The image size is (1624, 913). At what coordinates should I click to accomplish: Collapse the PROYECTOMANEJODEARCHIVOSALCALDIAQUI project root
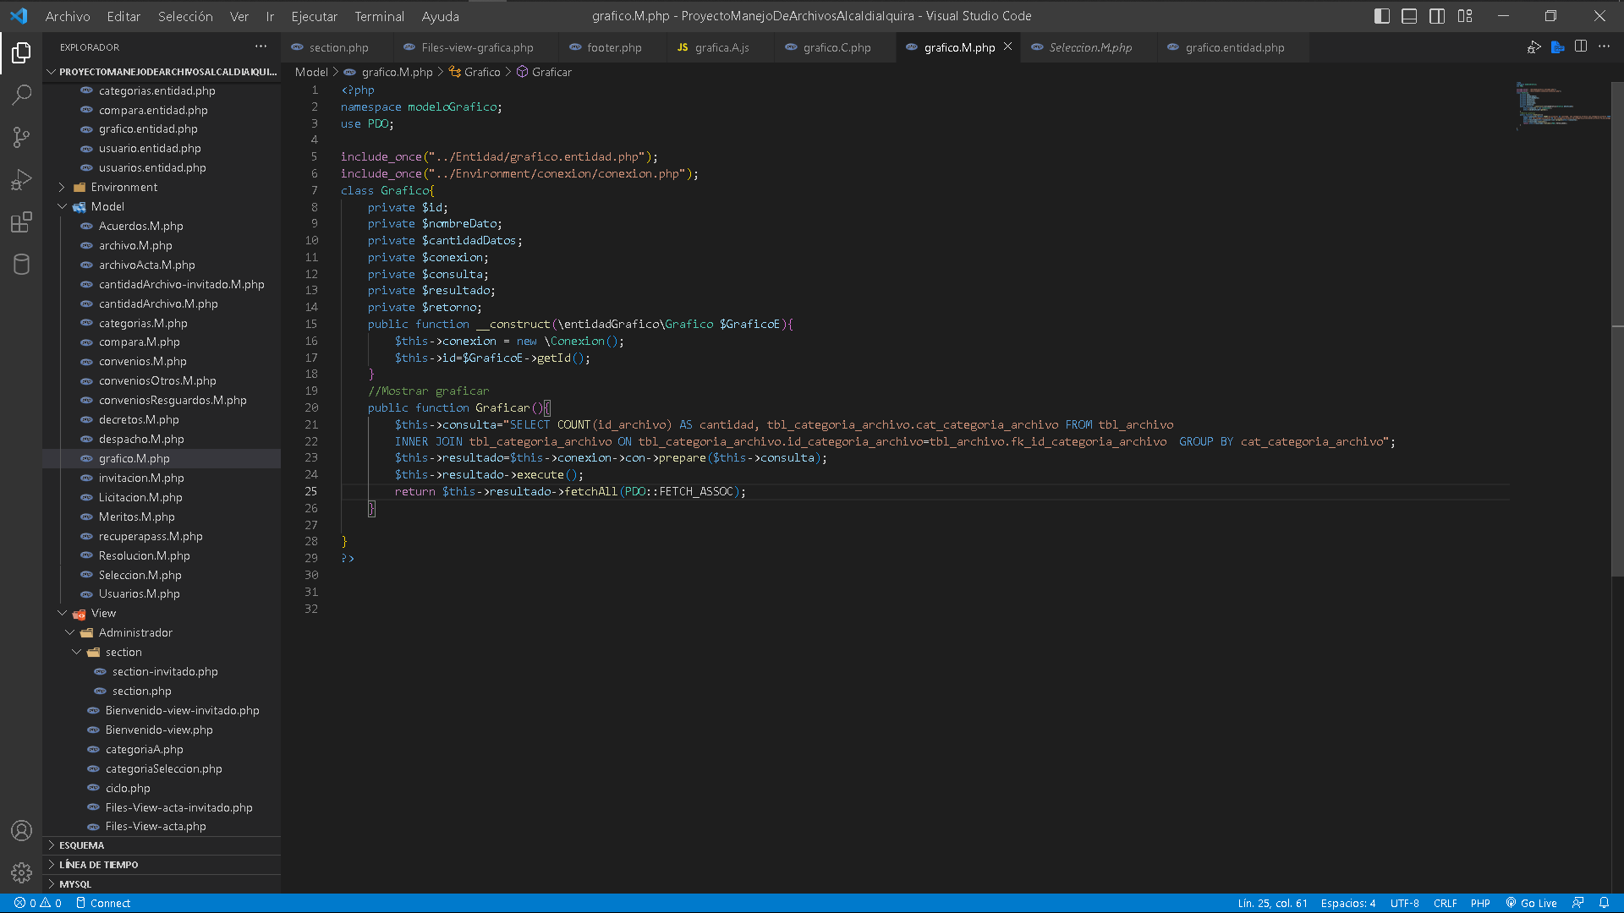pos(162,72)
